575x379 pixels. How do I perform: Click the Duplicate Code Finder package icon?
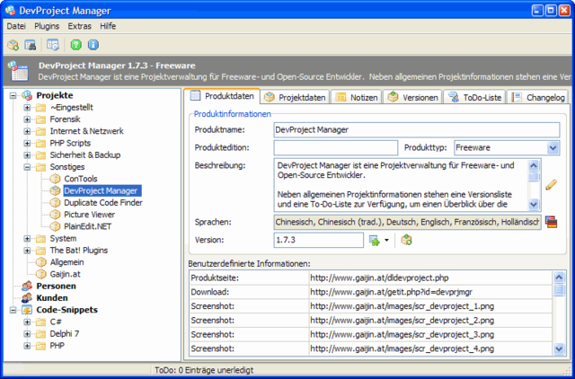tap(55, 203)
